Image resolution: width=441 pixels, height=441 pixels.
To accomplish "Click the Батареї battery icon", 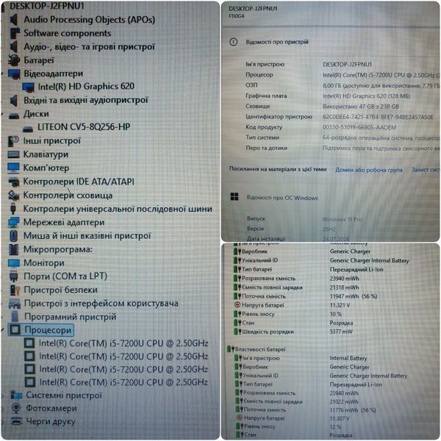I will (x=14, y=60).
